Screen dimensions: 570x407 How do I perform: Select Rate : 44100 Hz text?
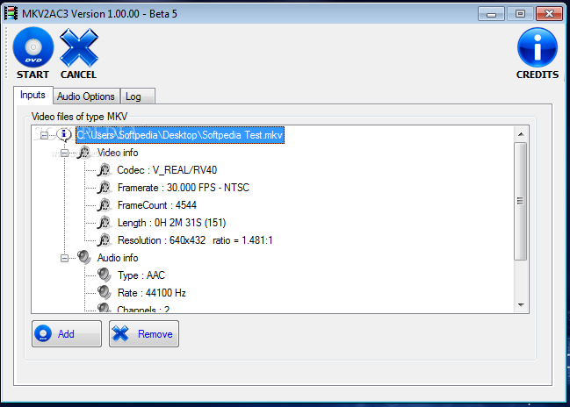tap(152, 293)
